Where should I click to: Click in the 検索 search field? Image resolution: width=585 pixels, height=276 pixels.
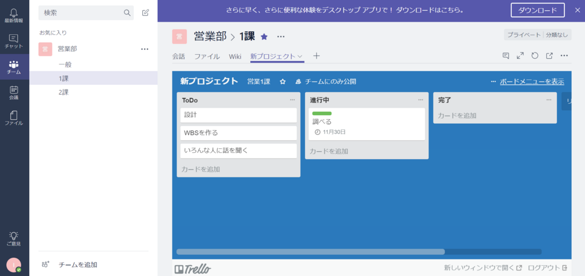pos(86,13)
